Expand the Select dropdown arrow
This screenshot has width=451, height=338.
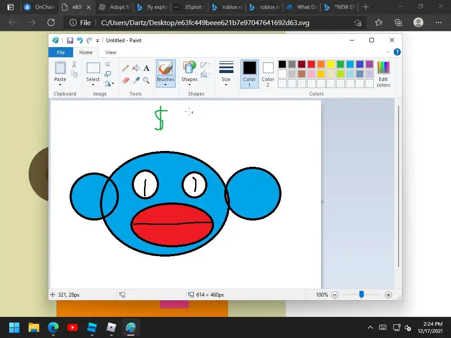coord(93,85)
